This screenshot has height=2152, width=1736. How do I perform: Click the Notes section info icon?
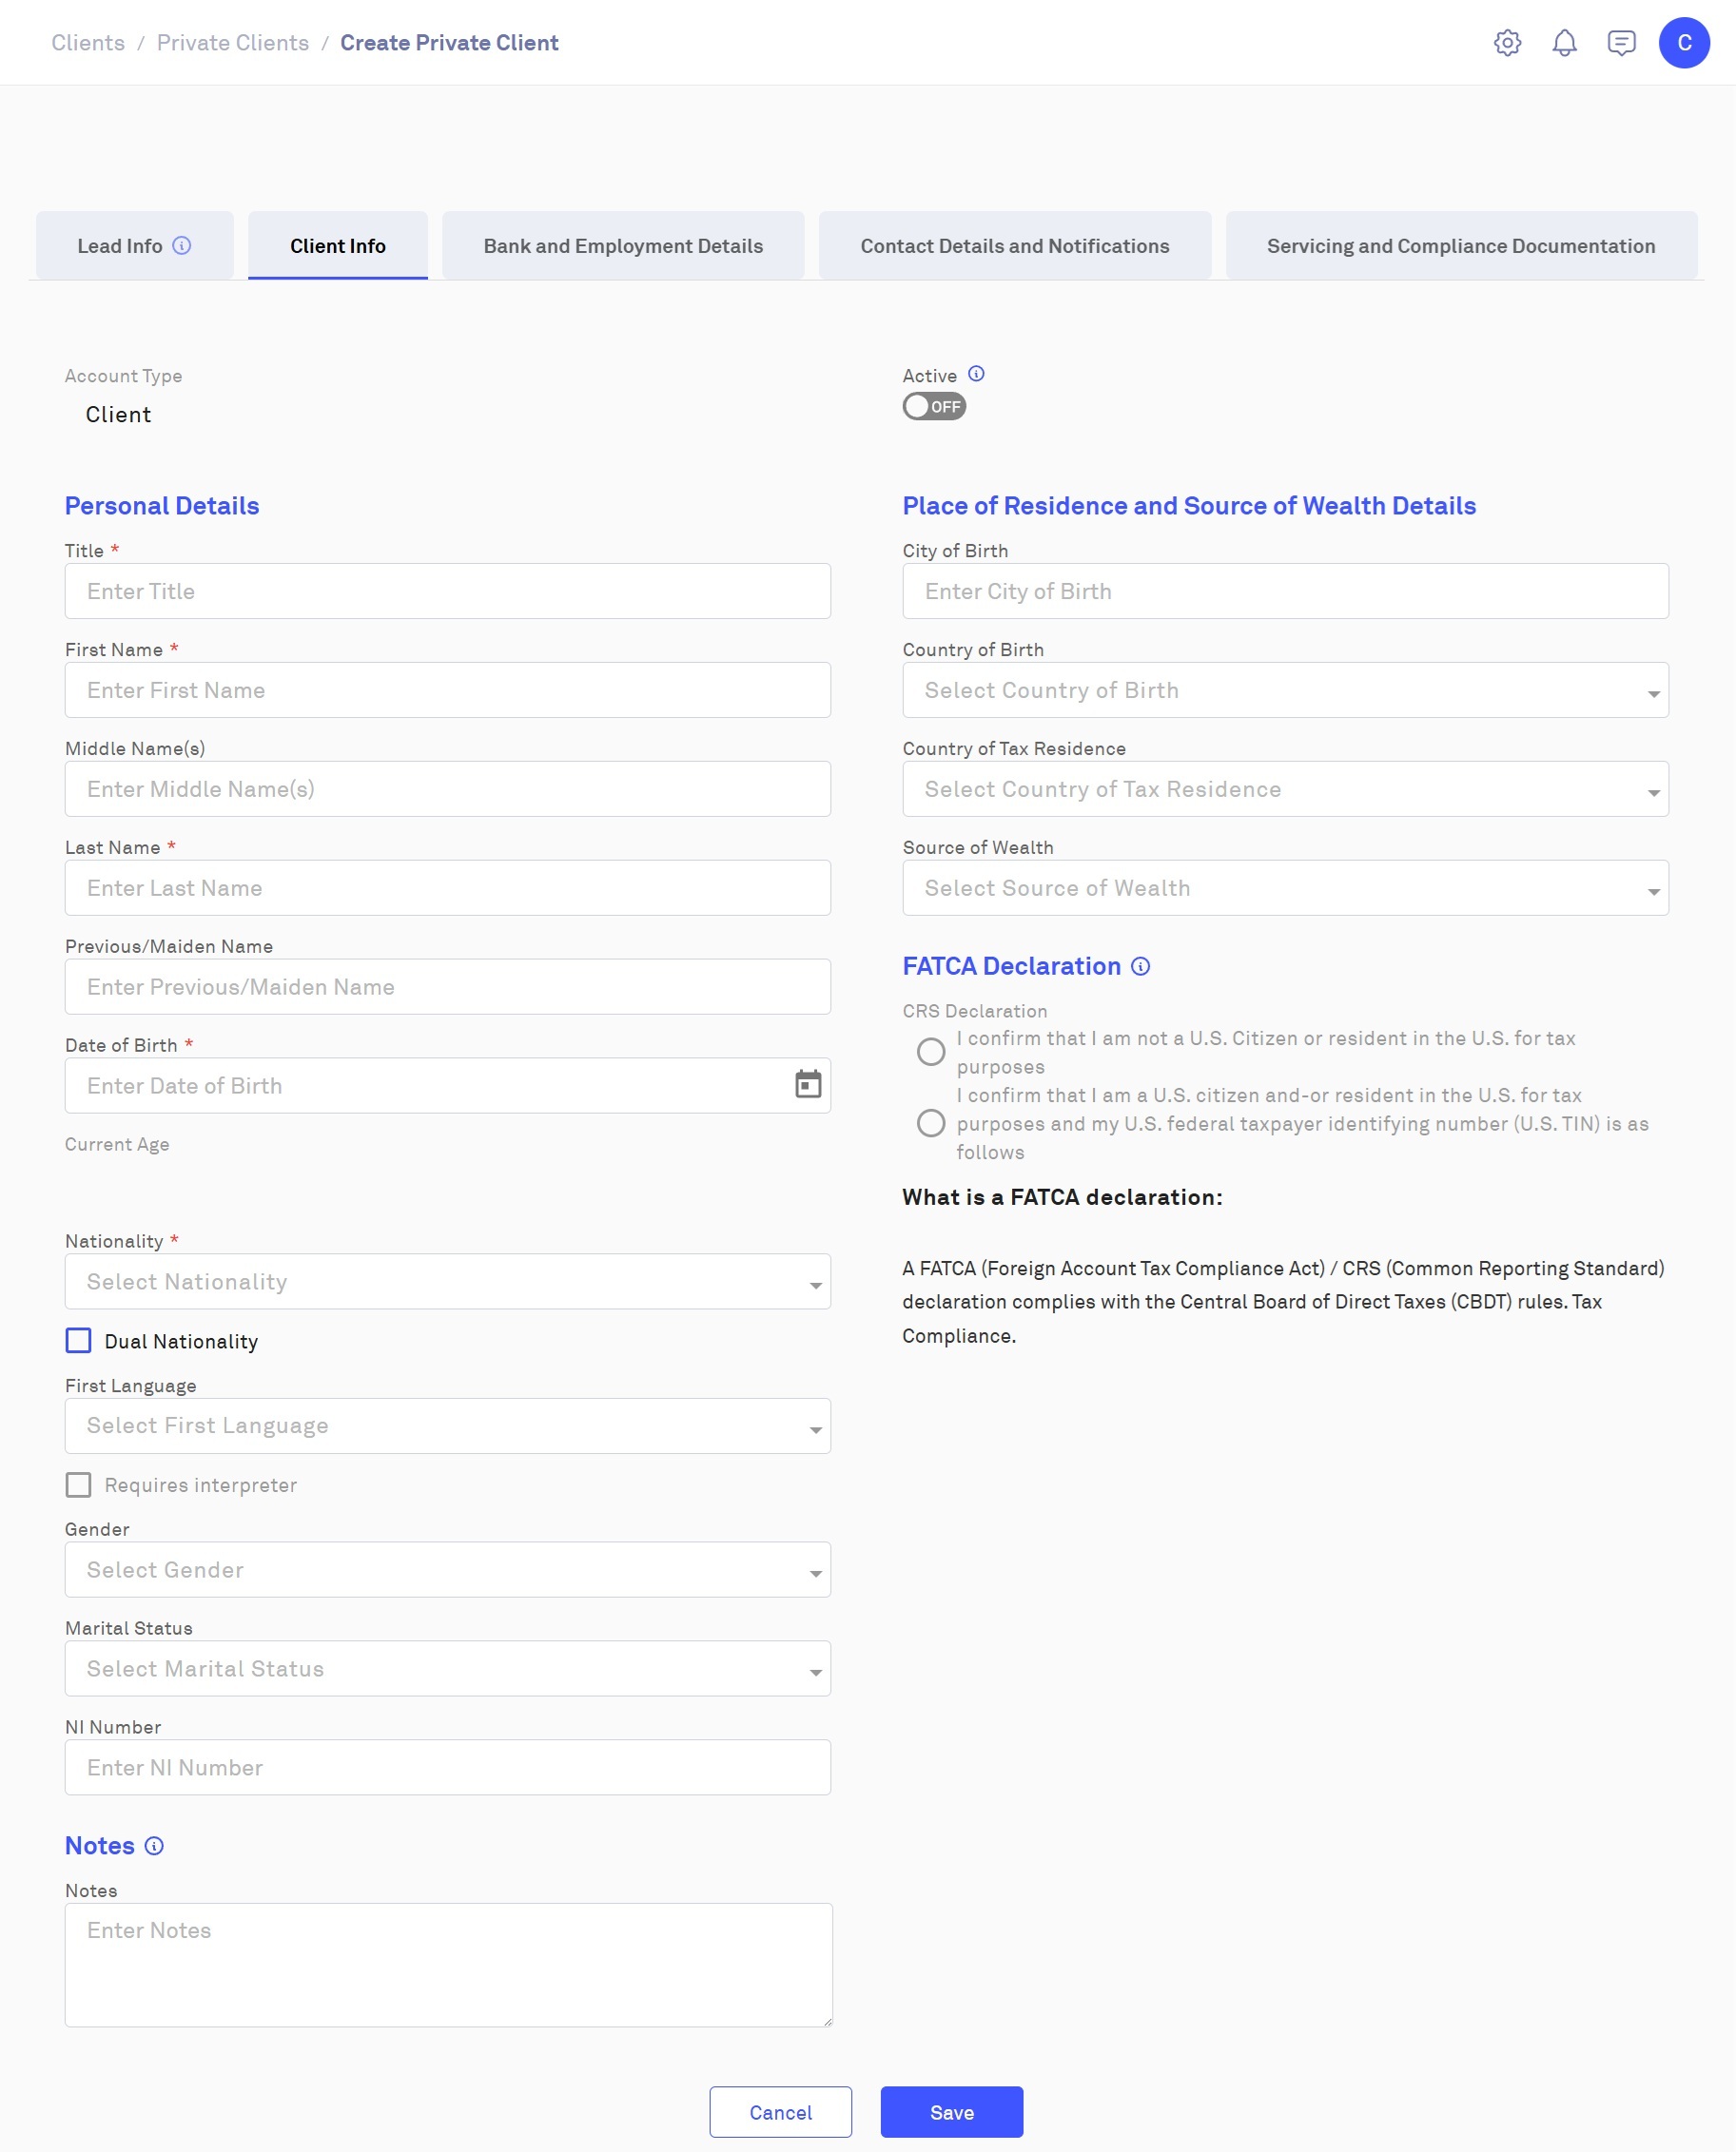pyautogui.click(x=154, y=1846)
